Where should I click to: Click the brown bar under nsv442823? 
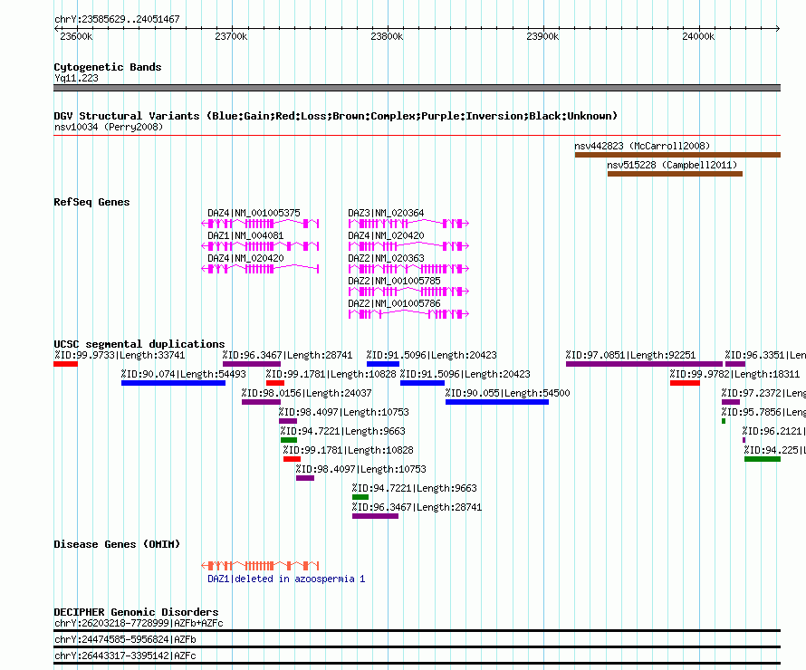677,155
